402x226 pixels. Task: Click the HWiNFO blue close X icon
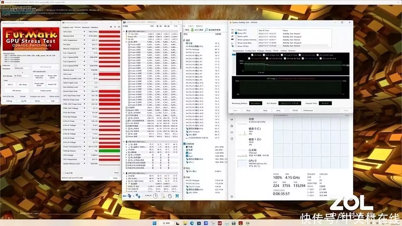tap(177, 196)
